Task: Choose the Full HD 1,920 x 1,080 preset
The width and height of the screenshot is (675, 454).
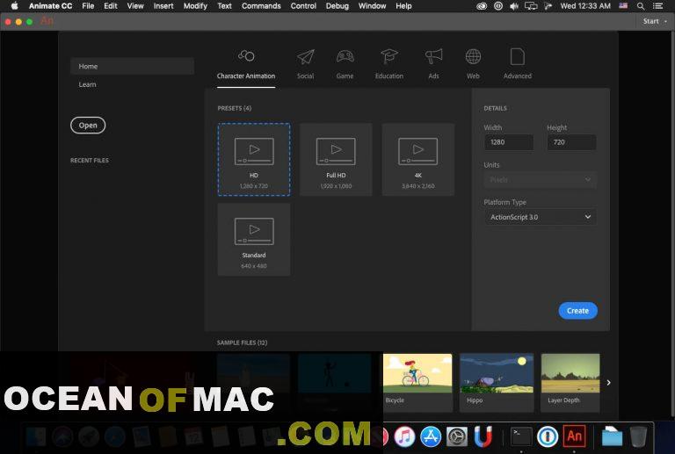Action: tap(336, 160)
